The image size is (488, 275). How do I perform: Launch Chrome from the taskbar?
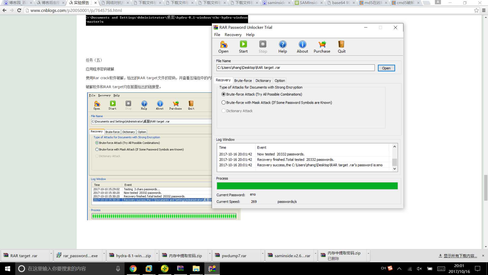point(133,269)
